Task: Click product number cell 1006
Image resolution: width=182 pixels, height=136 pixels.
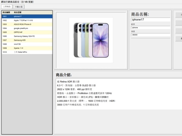Action: 5,36
